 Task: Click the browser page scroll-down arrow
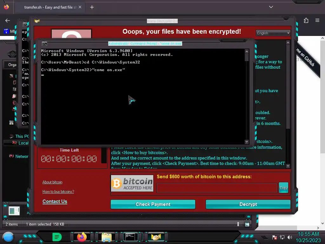[x=322, y=223]
